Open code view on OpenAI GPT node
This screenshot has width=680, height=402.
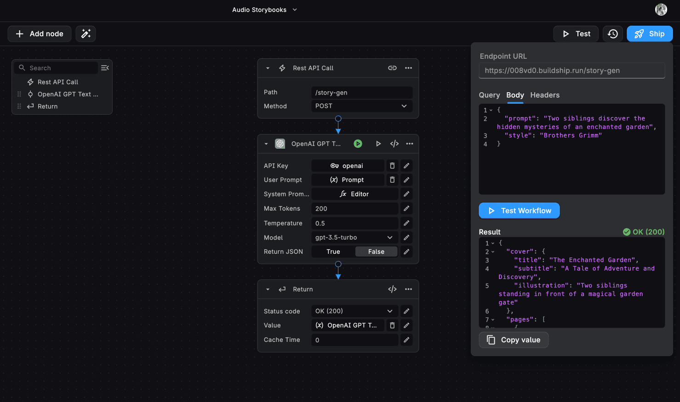pos(394,144)
